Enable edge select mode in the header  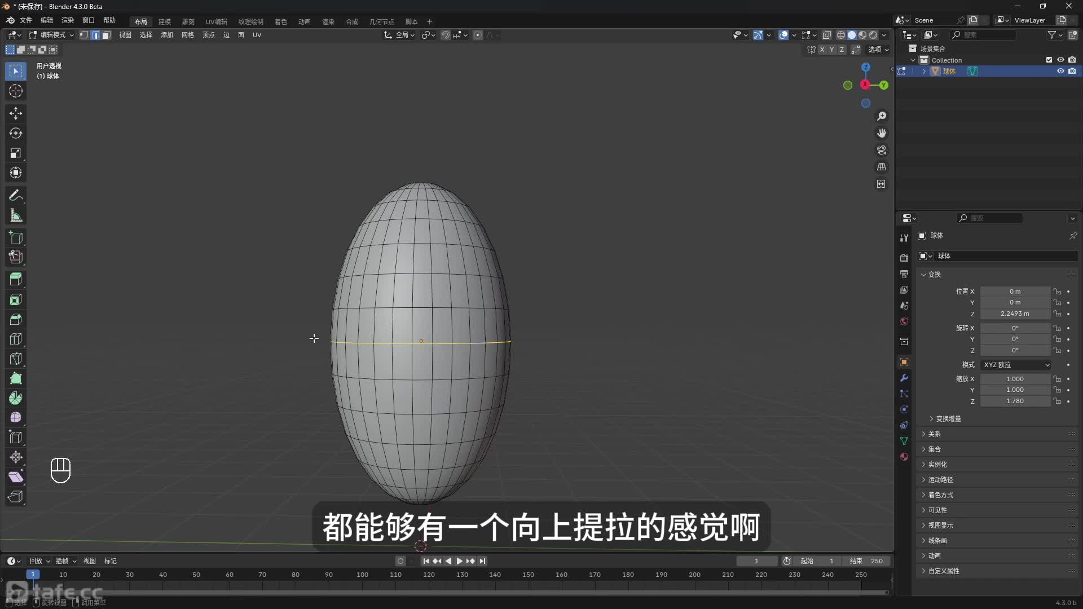(95, 34)
